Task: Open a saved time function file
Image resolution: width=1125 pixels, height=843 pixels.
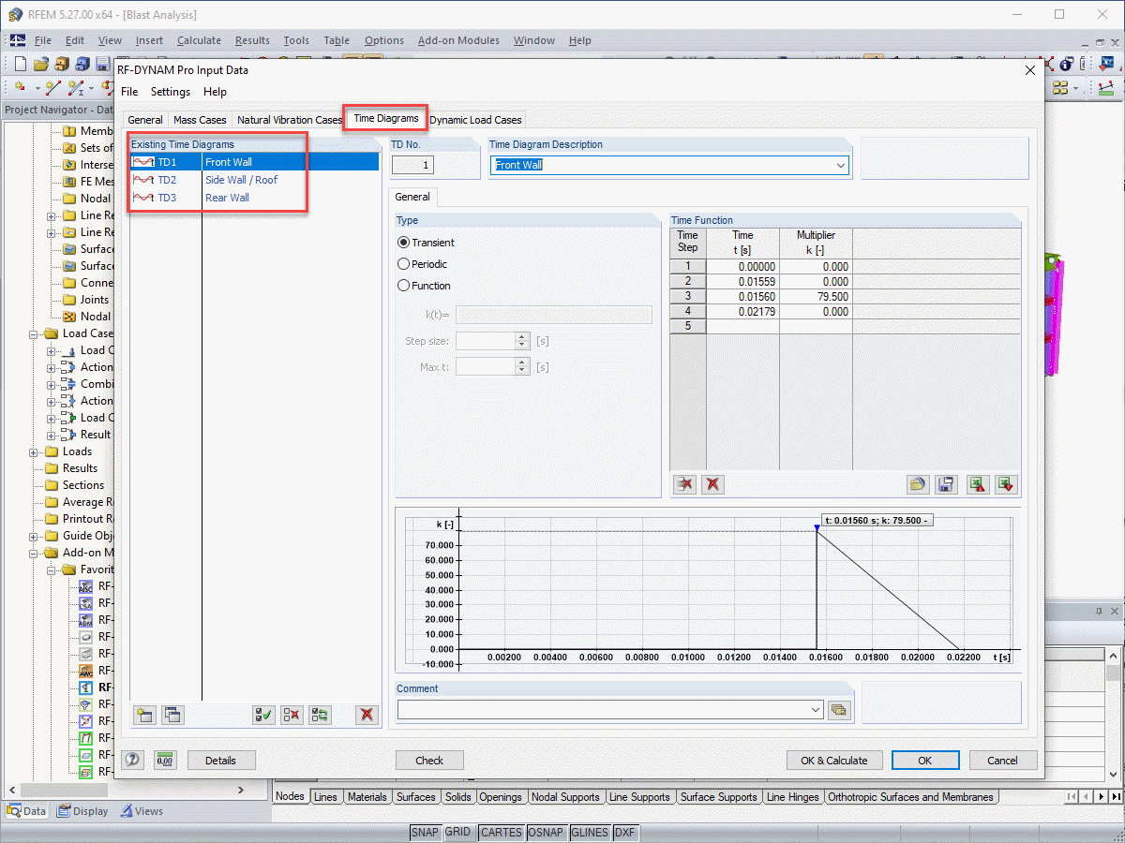Action: [918, 484]
